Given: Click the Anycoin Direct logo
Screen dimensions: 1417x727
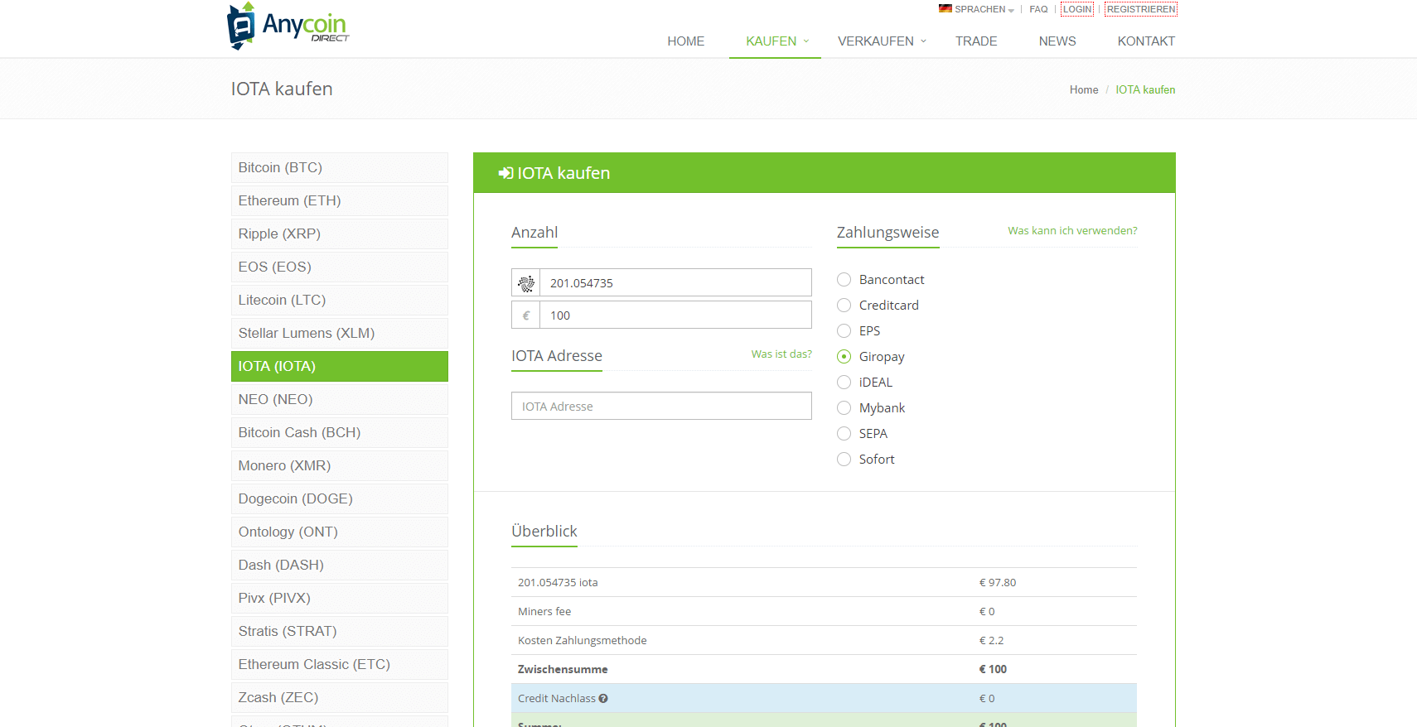Looking at the screenshot, I should 288,26.
